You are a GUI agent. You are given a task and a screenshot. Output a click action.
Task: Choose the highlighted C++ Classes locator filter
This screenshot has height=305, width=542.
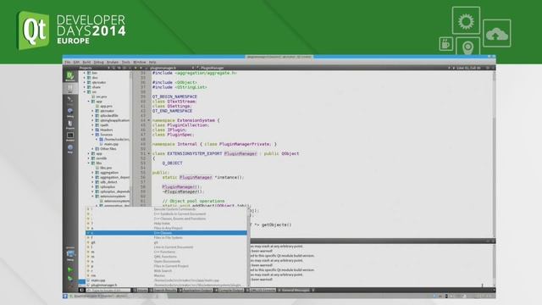click(166, 233)
